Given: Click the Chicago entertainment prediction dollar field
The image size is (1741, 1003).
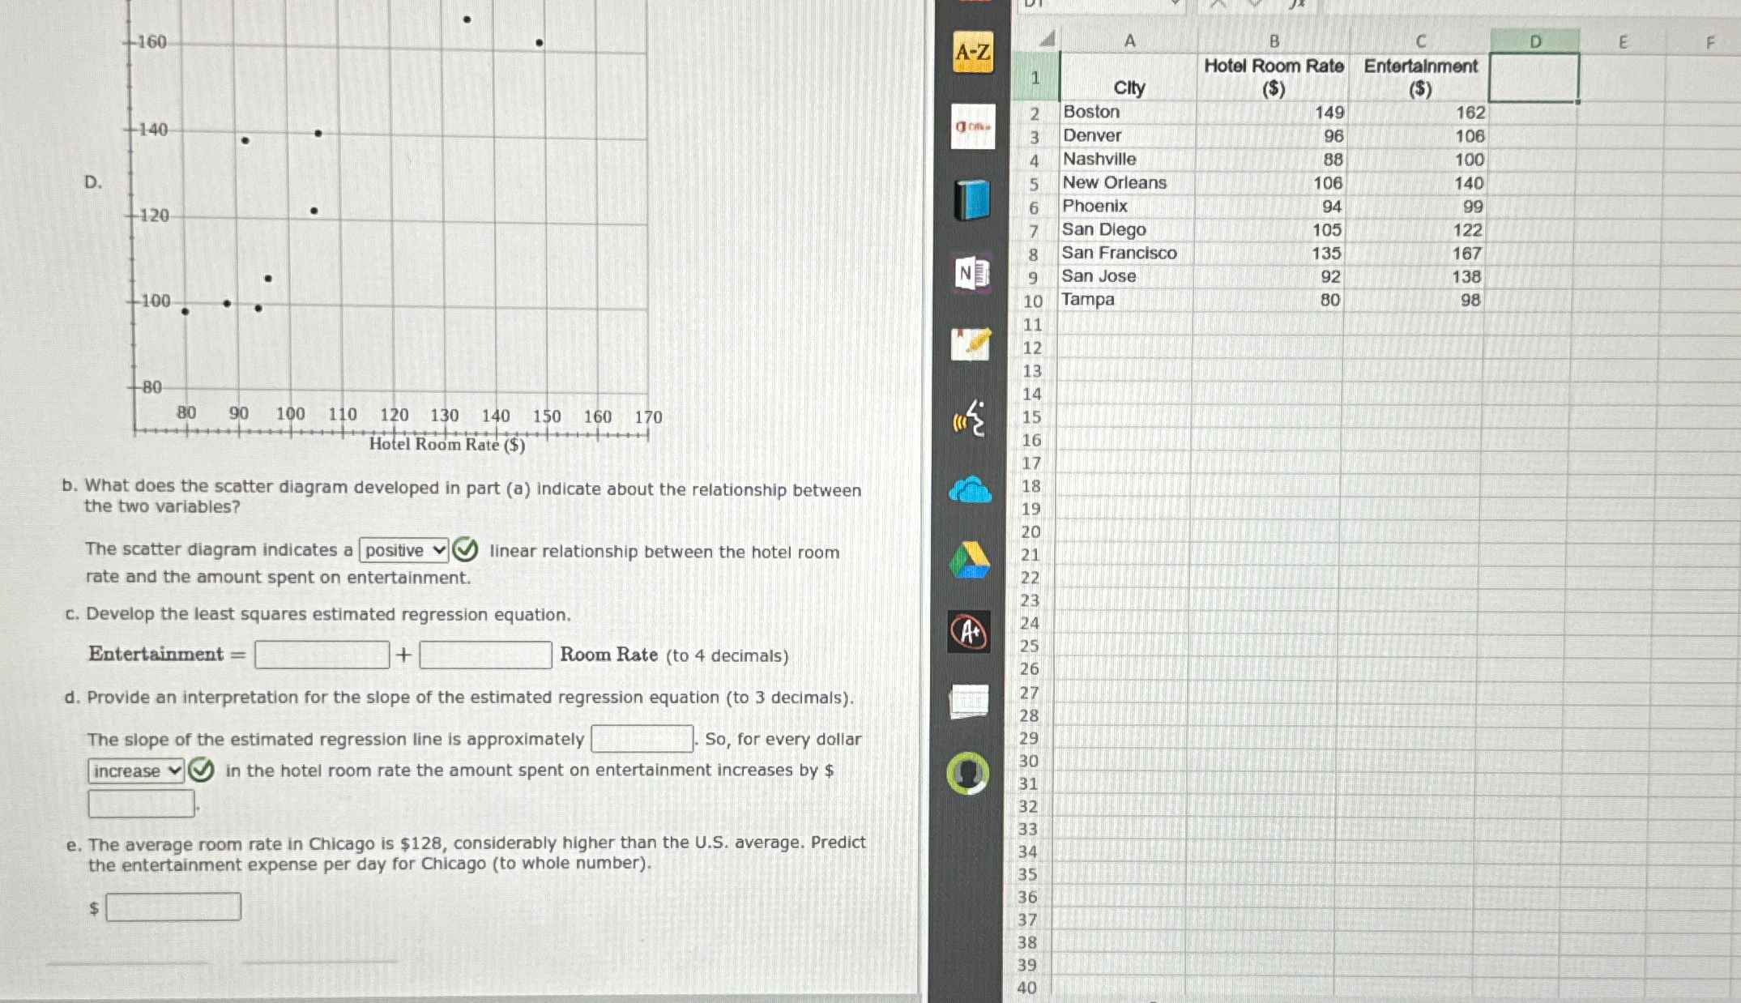Looking at the screenshot, I should pos(173,907).
